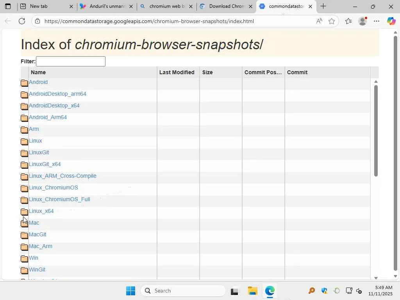Open the Mac_Arm folder link
Image resolution: width=400 pixels, height=300 pixels.
point(41,246)
